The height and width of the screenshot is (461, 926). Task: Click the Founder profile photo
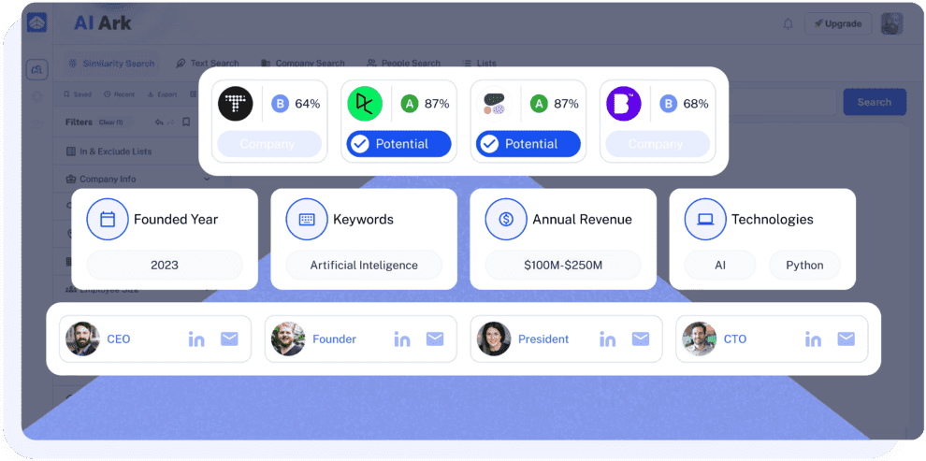tap(288, 339)
